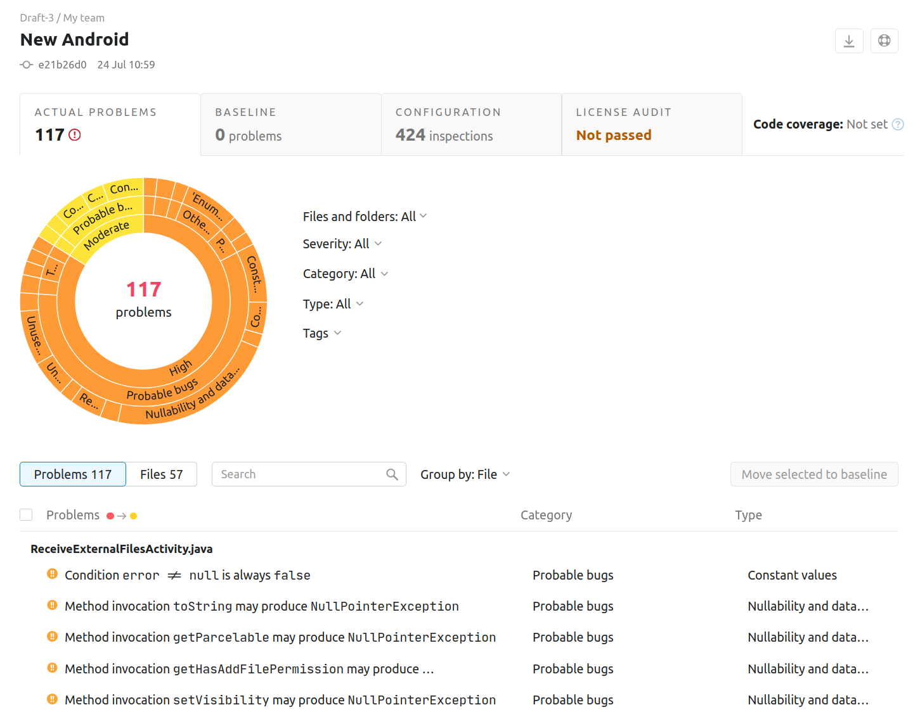Screen dimensions: 913x712
Task: Click the yellow Moderate segment in the chart
Action: 107,234
